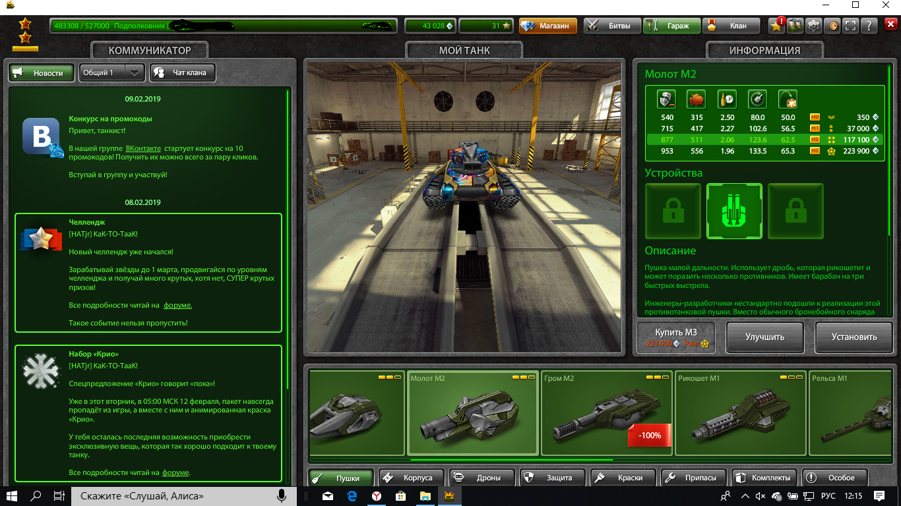This screenshot has height=506, width=901.
Task: Switch to the Комплекты kits category
Action: (x=764, y=478)
